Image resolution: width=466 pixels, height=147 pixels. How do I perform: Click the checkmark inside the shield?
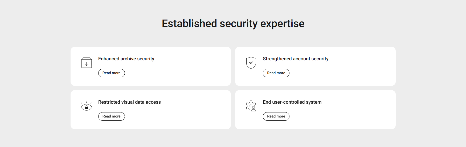(251, 63)
